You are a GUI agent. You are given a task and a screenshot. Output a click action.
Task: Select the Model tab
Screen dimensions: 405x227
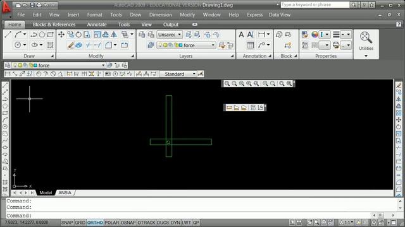pos(46,192)
